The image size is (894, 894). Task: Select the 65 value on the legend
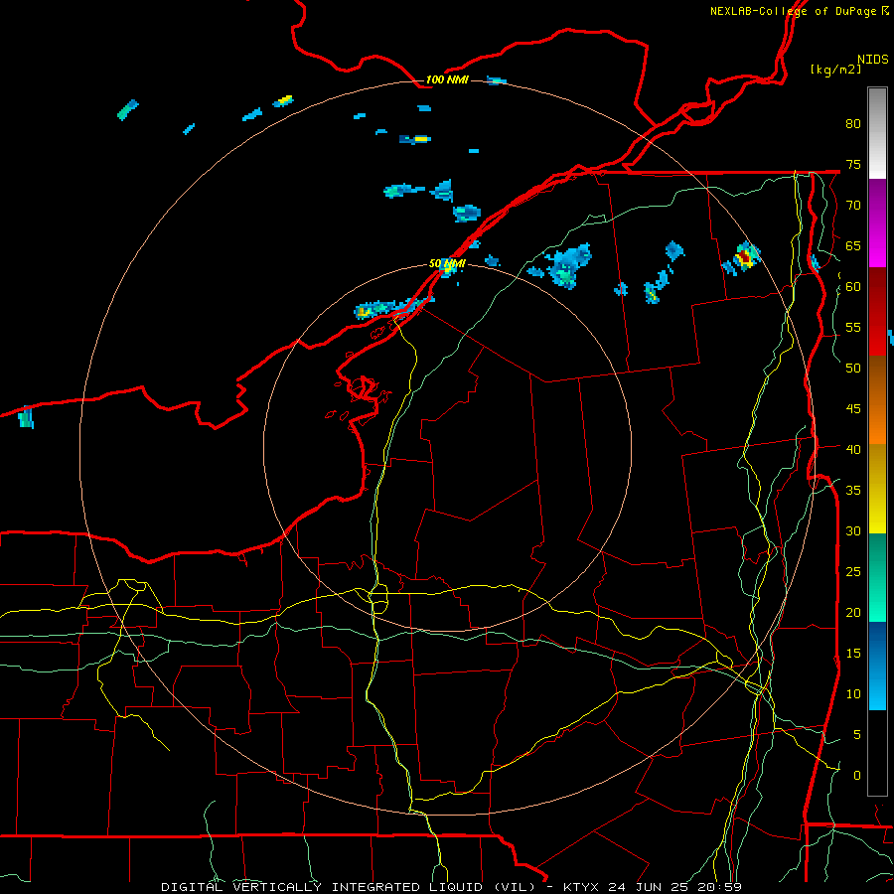coord(853,245)
